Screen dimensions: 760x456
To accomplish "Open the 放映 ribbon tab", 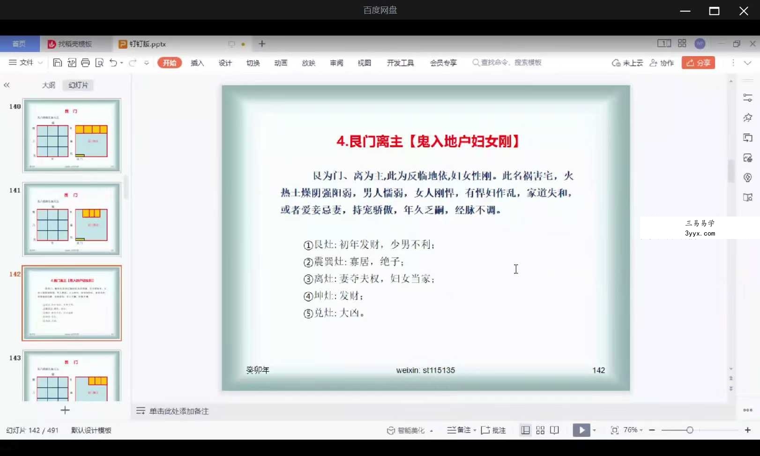I will click(309, 63).
